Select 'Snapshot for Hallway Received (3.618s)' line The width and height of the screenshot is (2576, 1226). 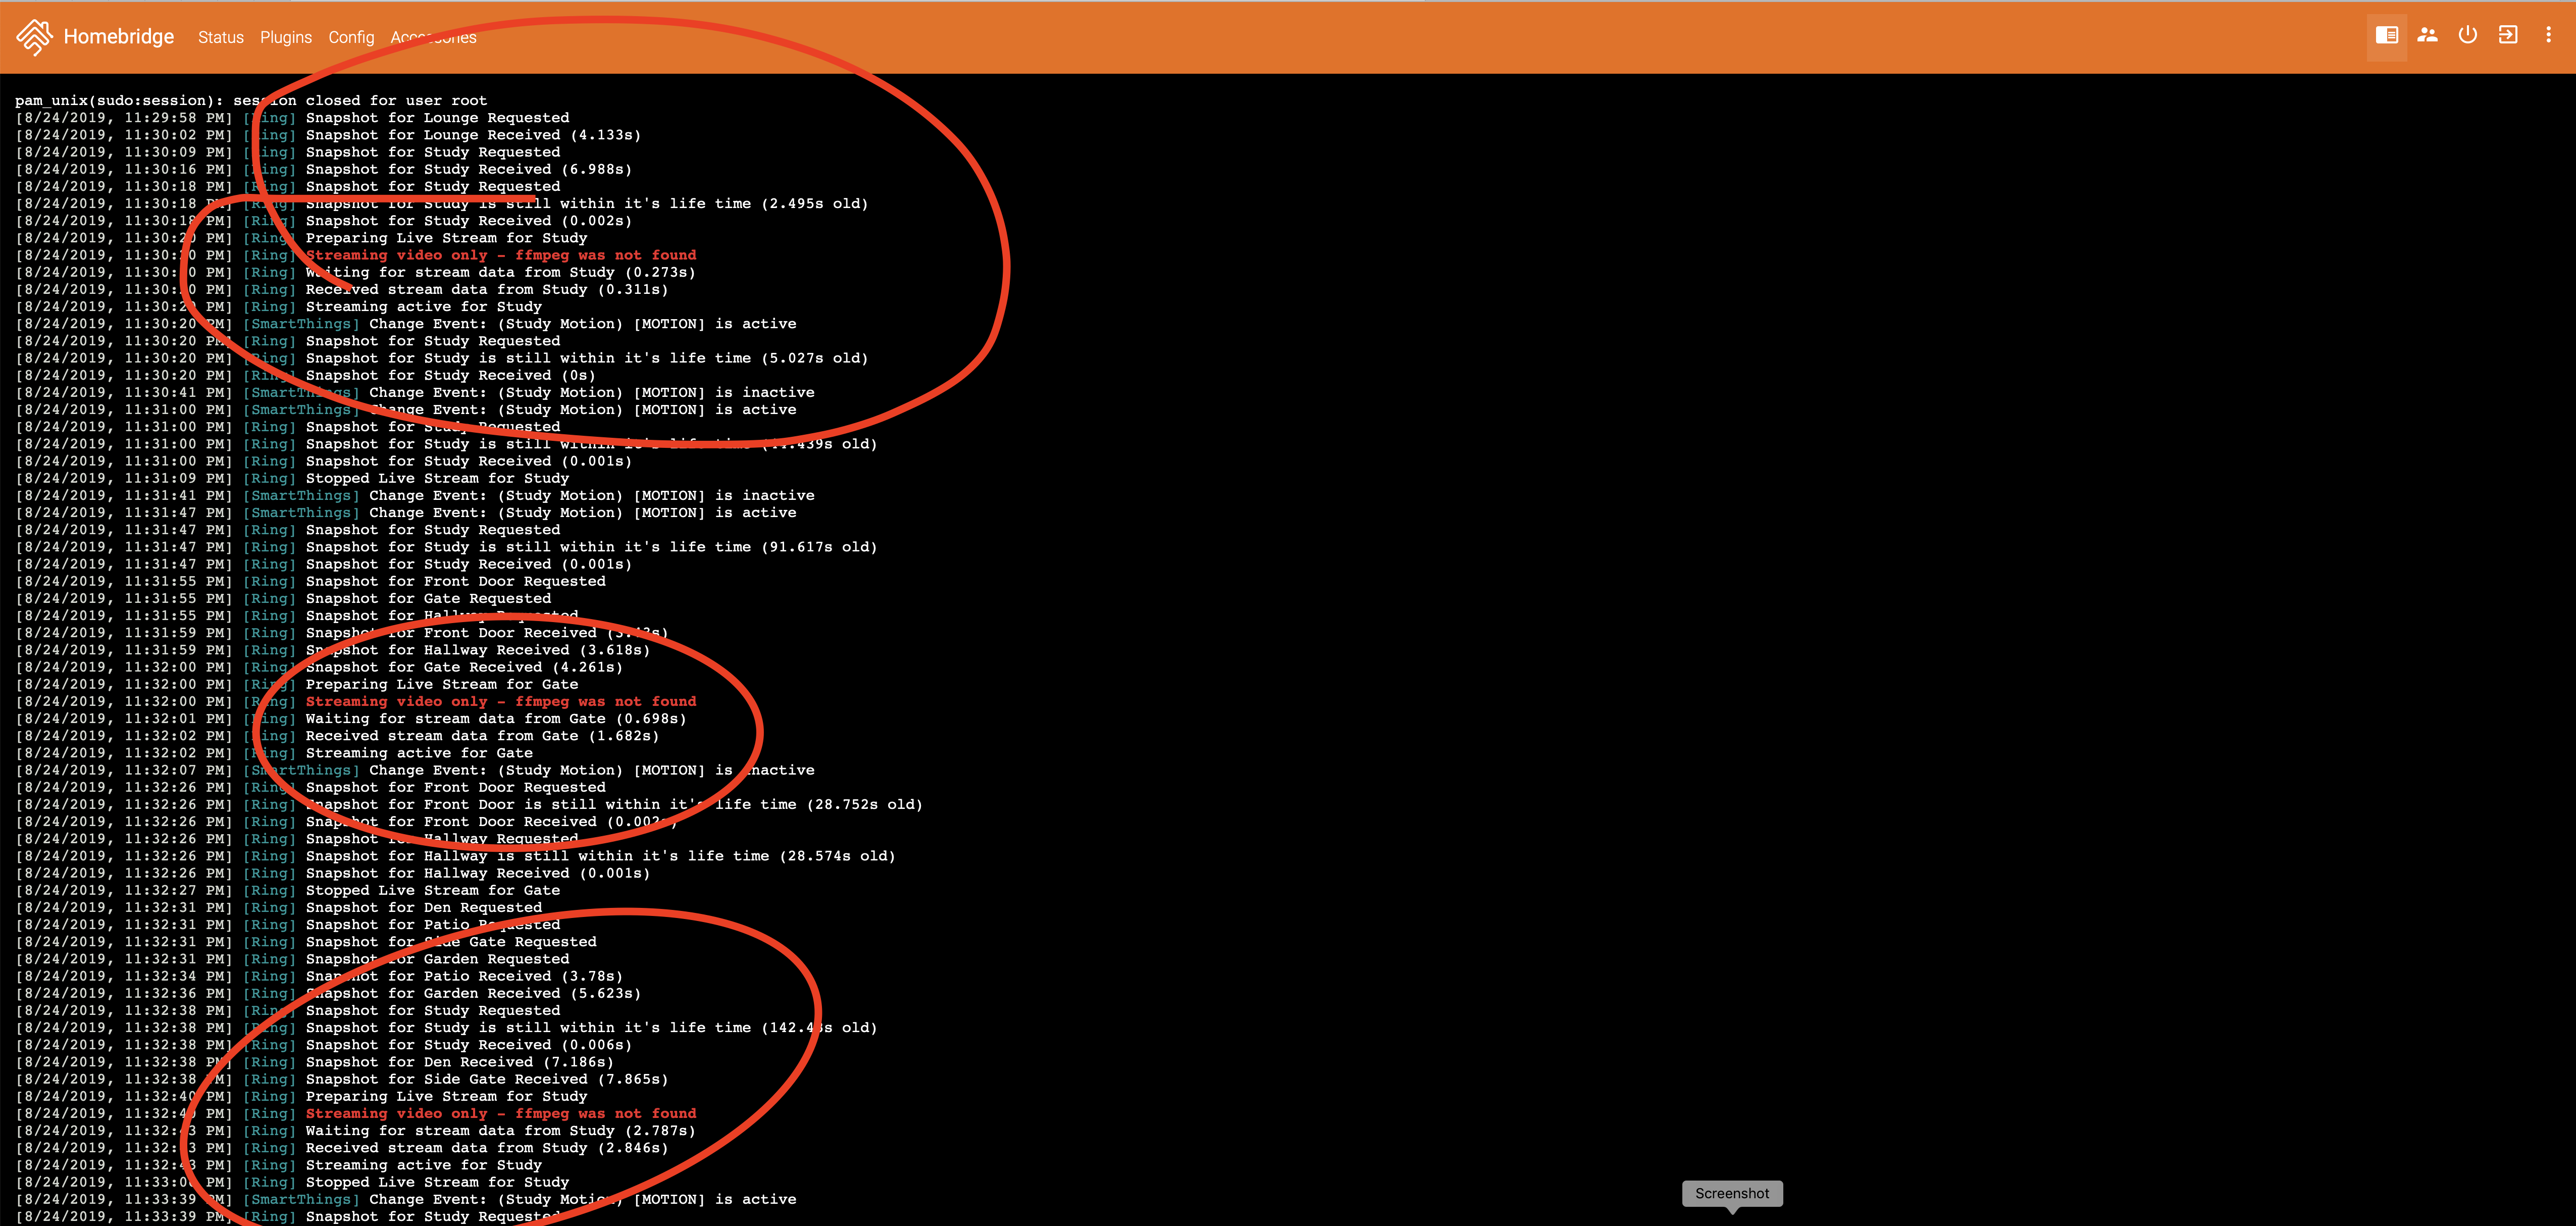[333, 651]
